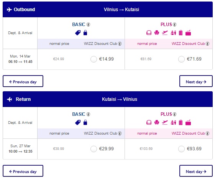Go to Previous day for the return flight
The width and height of the screenshot is (215, 181).
23,171
